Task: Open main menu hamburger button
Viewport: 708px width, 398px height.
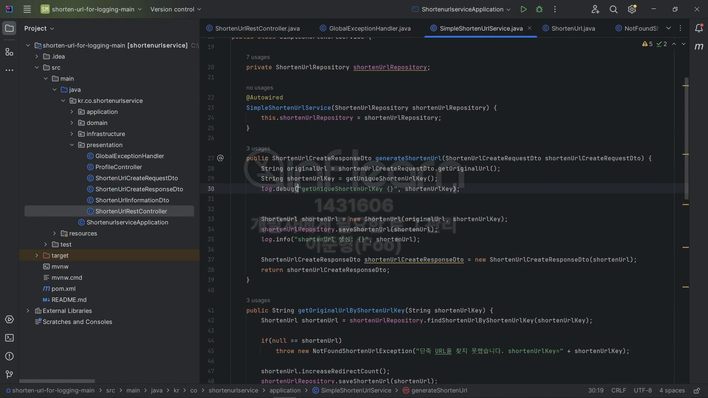Action: pyautogui.click(x=27, y=9)
